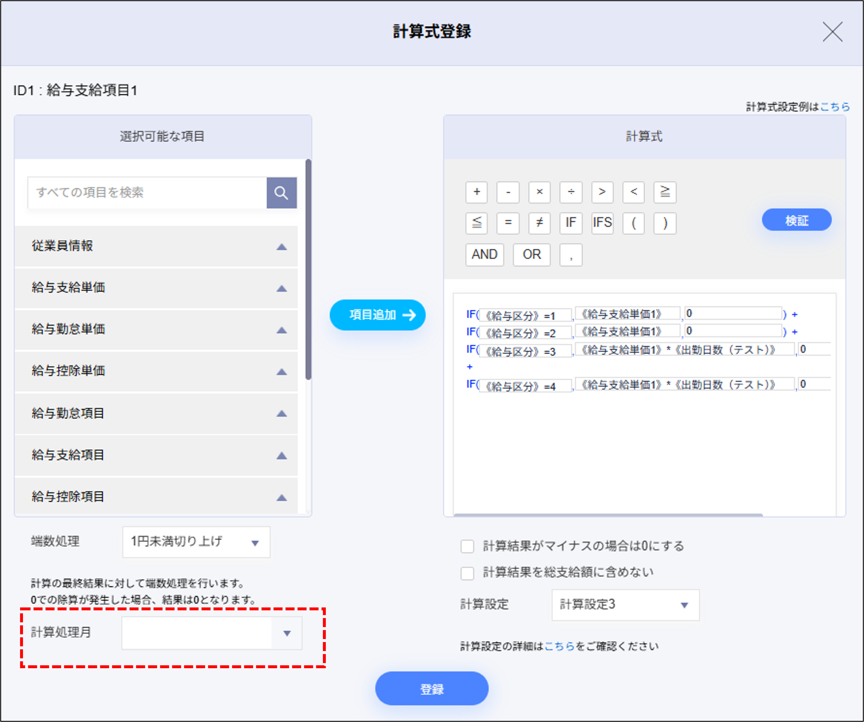Click the comma separator icon
This screenshot has width=864, height=722.
pos(571,255)
